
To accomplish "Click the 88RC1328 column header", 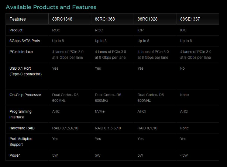I will coord(148,19).
